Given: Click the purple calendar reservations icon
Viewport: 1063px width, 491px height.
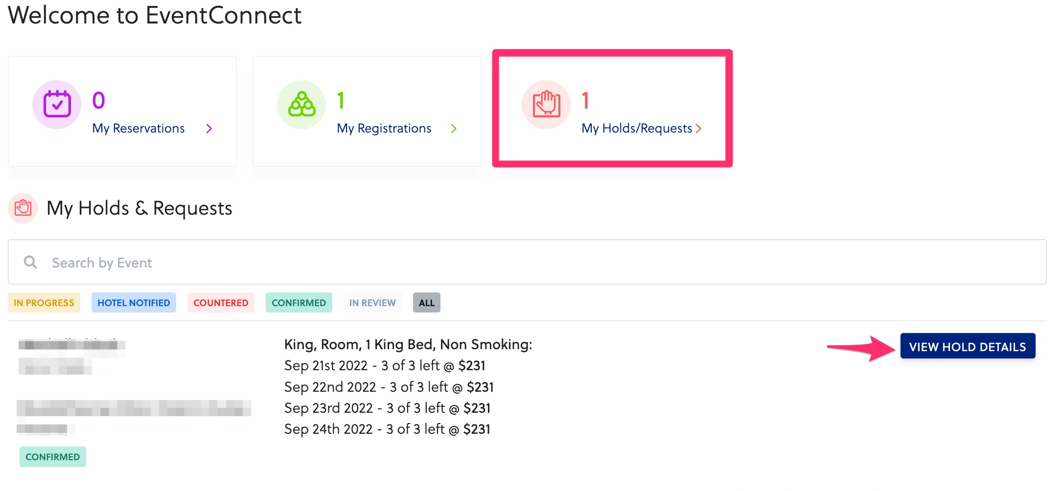Looking at the screenshot, I should coord(57,104).
